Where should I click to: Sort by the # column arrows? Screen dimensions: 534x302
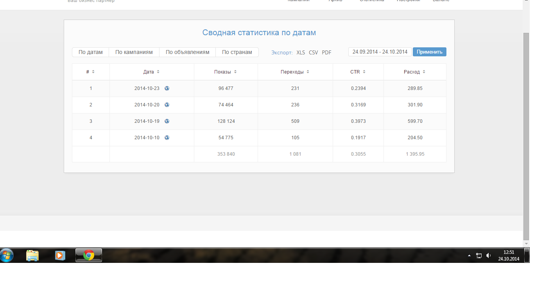pyautogui.click(x=93, y=72)
